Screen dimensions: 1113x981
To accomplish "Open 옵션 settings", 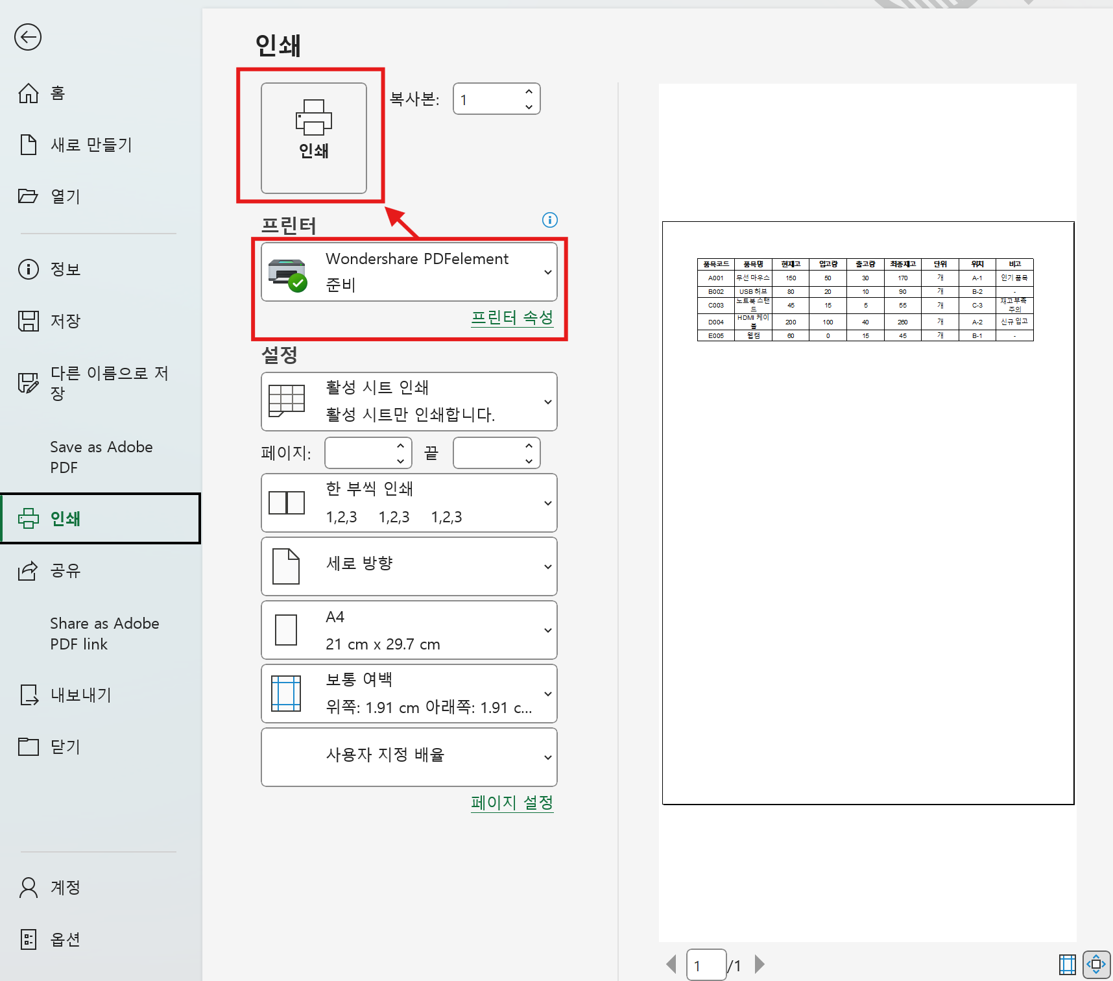I will point(49,939).
